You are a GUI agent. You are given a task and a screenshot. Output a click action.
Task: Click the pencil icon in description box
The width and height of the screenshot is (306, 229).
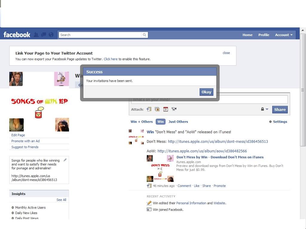65,160
